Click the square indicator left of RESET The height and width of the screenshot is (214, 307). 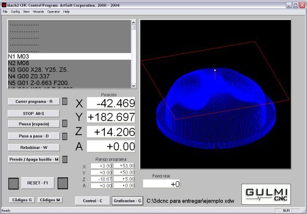pyautogui.click(x=13, y=184)
